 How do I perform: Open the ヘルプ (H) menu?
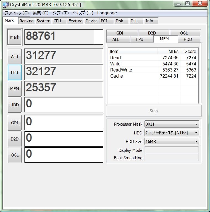[83, 13]
